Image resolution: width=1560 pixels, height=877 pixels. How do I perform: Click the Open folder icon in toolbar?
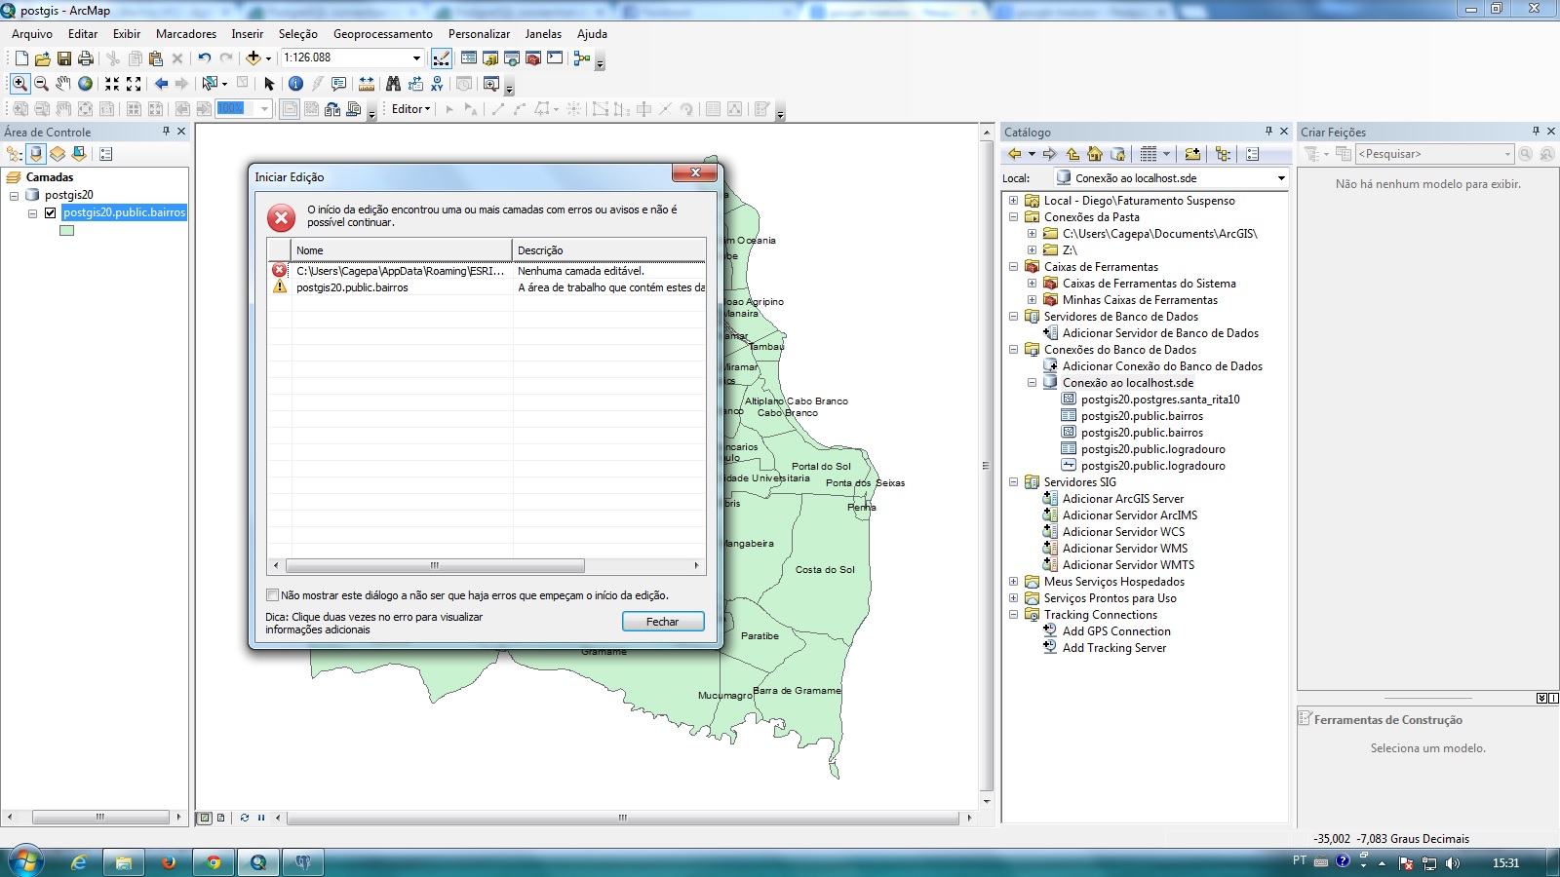pos(43,58)
